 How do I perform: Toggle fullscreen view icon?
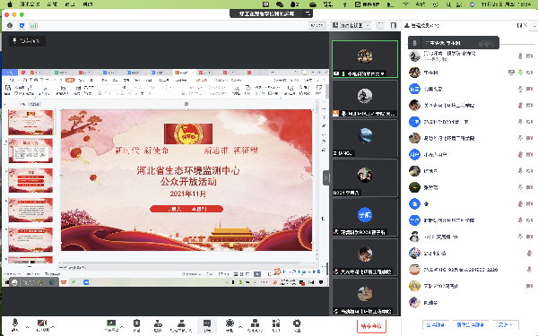[380, 25]
